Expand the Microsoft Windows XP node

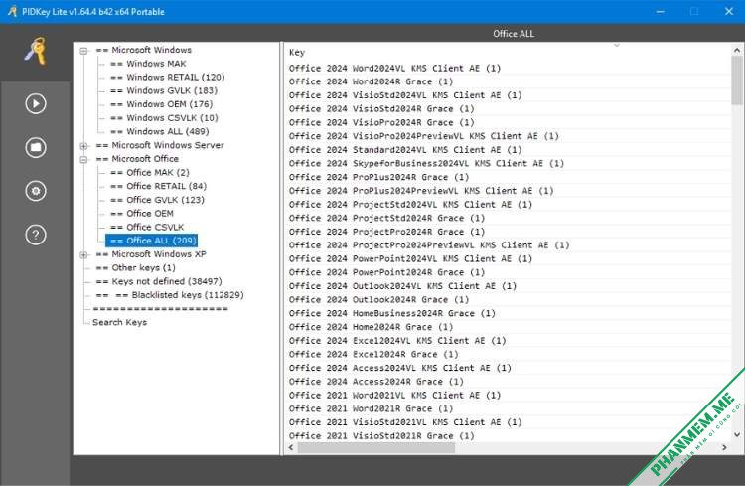[x=83, y=254]
